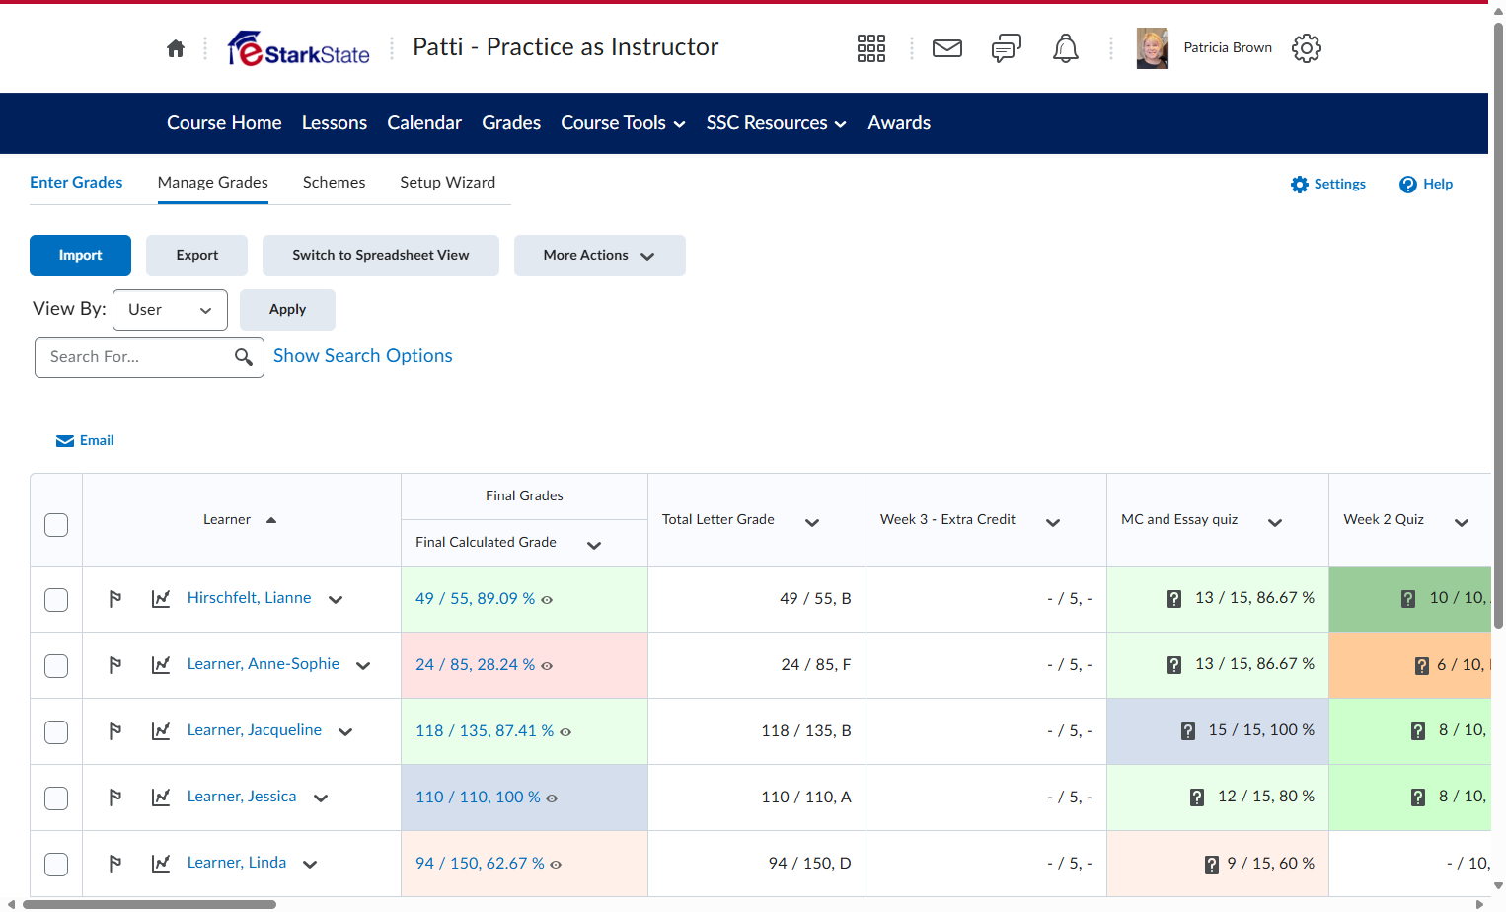Select checkbox for Learner, Linda

click(56, 865)
